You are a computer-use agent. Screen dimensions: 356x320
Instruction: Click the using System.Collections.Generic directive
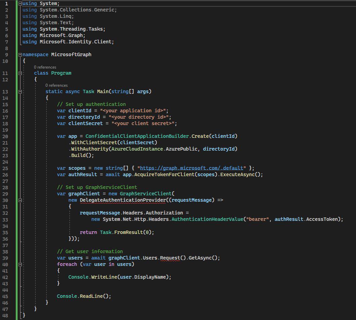click(x=70, y=10)
